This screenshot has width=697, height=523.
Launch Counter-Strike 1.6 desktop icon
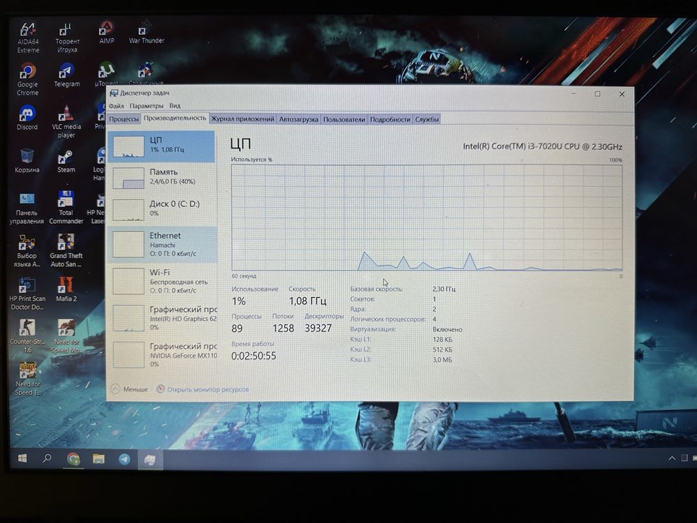point(27,337)
